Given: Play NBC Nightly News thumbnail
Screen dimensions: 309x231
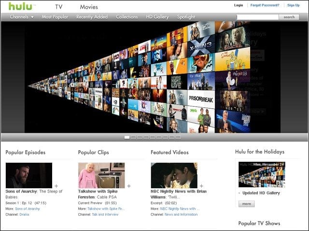Looking at the screenshot, I should click(174, 175).
